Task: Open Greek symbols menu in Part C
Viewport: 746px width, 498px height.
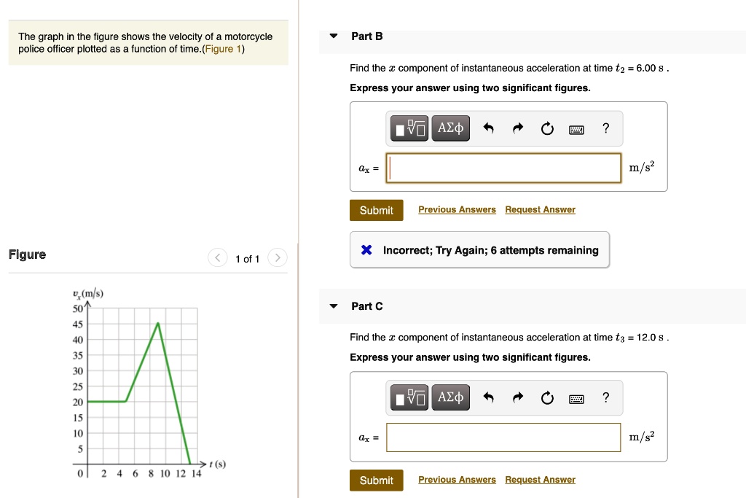Action: 450,398
